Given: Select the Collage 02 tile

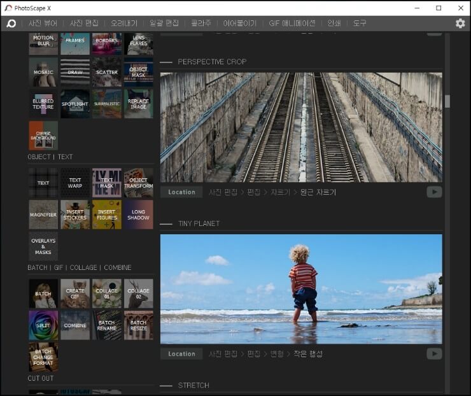Looking at the screenshot, I should coord(139,293).
